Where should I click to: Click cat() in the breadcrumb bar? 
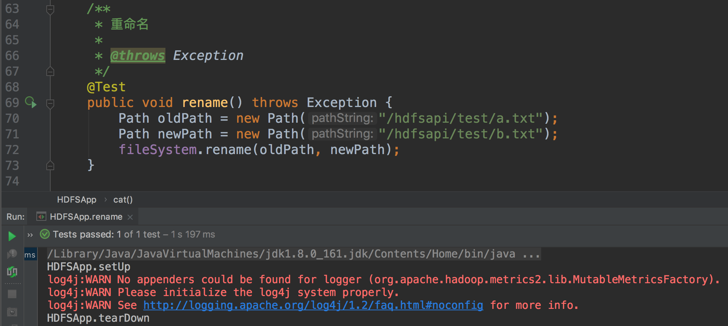click(x=123, y=200)
